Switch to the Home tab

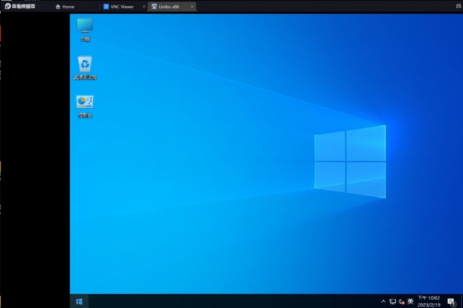coord(65,7)
